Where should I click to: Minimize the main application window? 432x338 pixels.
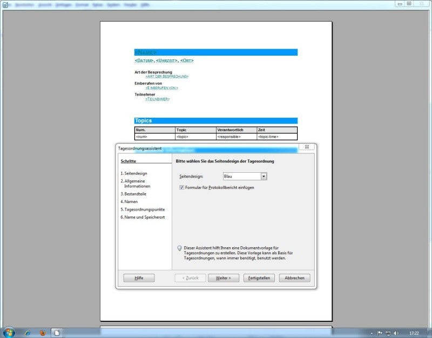[400, 4]
